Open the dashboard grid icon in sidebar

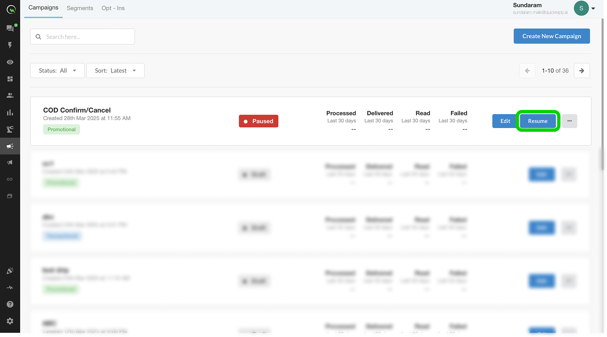click(10, 79)
